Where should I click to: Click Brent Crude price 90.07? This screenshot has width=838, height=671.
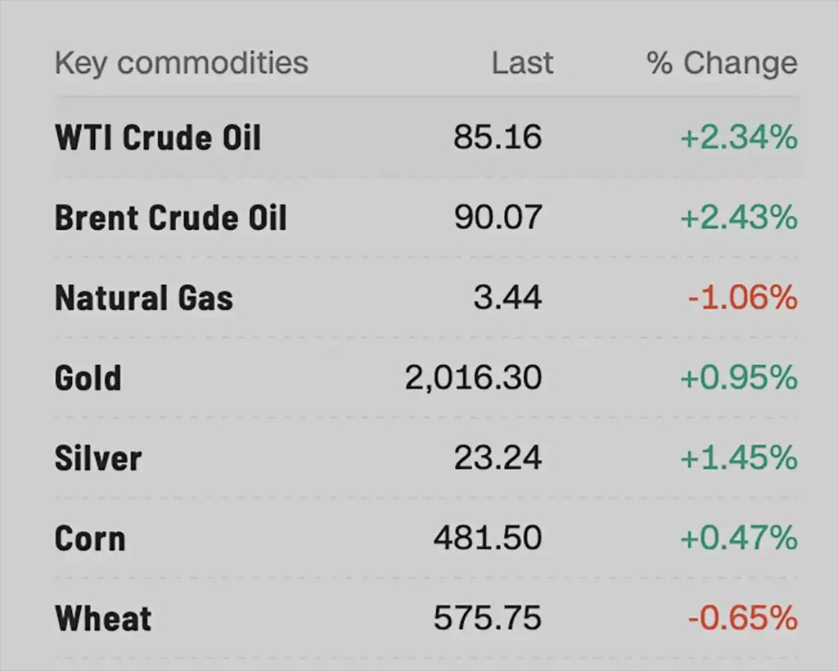click(498, 218)
